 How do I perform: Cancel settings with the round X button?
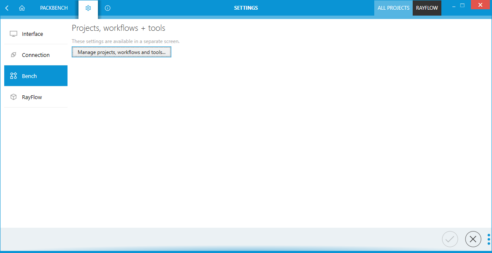tap(473, 240)
